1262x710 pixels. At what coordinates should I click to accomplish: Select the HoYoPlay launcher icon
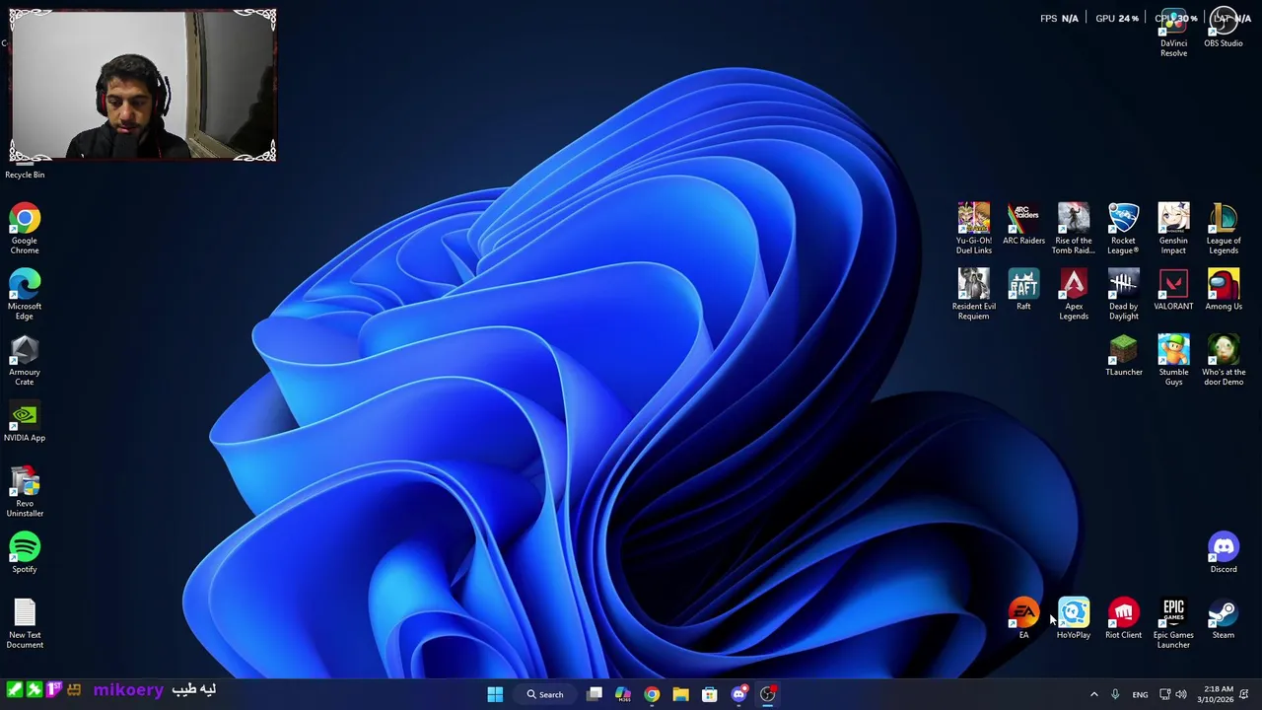pyautogui.click(x=1074, y=618)
